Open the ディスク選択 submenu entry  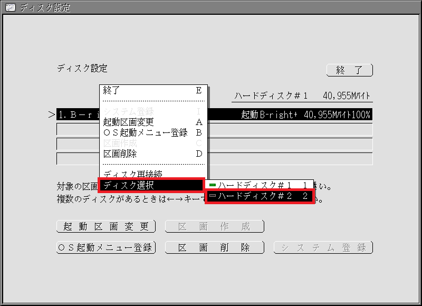point(151,185)
